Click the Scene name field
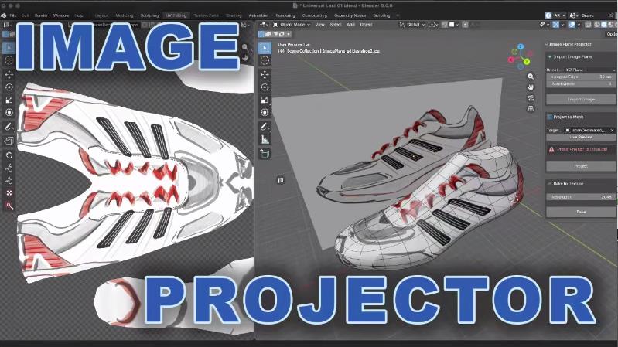 click(x=594, y=15)
